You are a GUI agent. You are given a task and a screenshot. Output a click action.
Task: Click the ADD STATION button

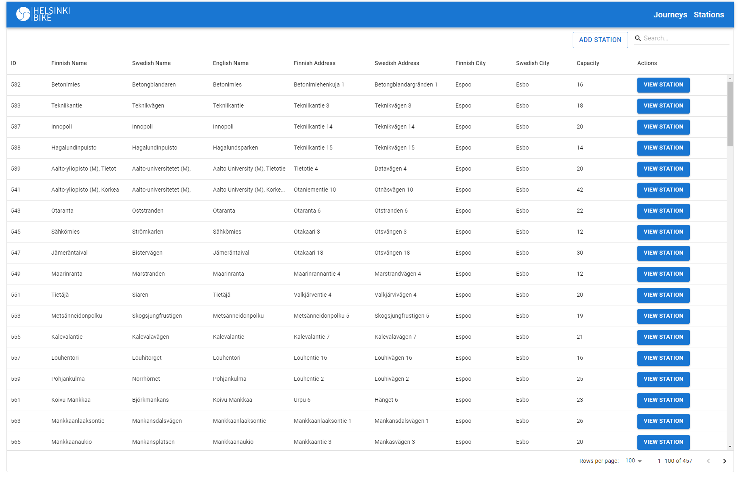[600, 40]
